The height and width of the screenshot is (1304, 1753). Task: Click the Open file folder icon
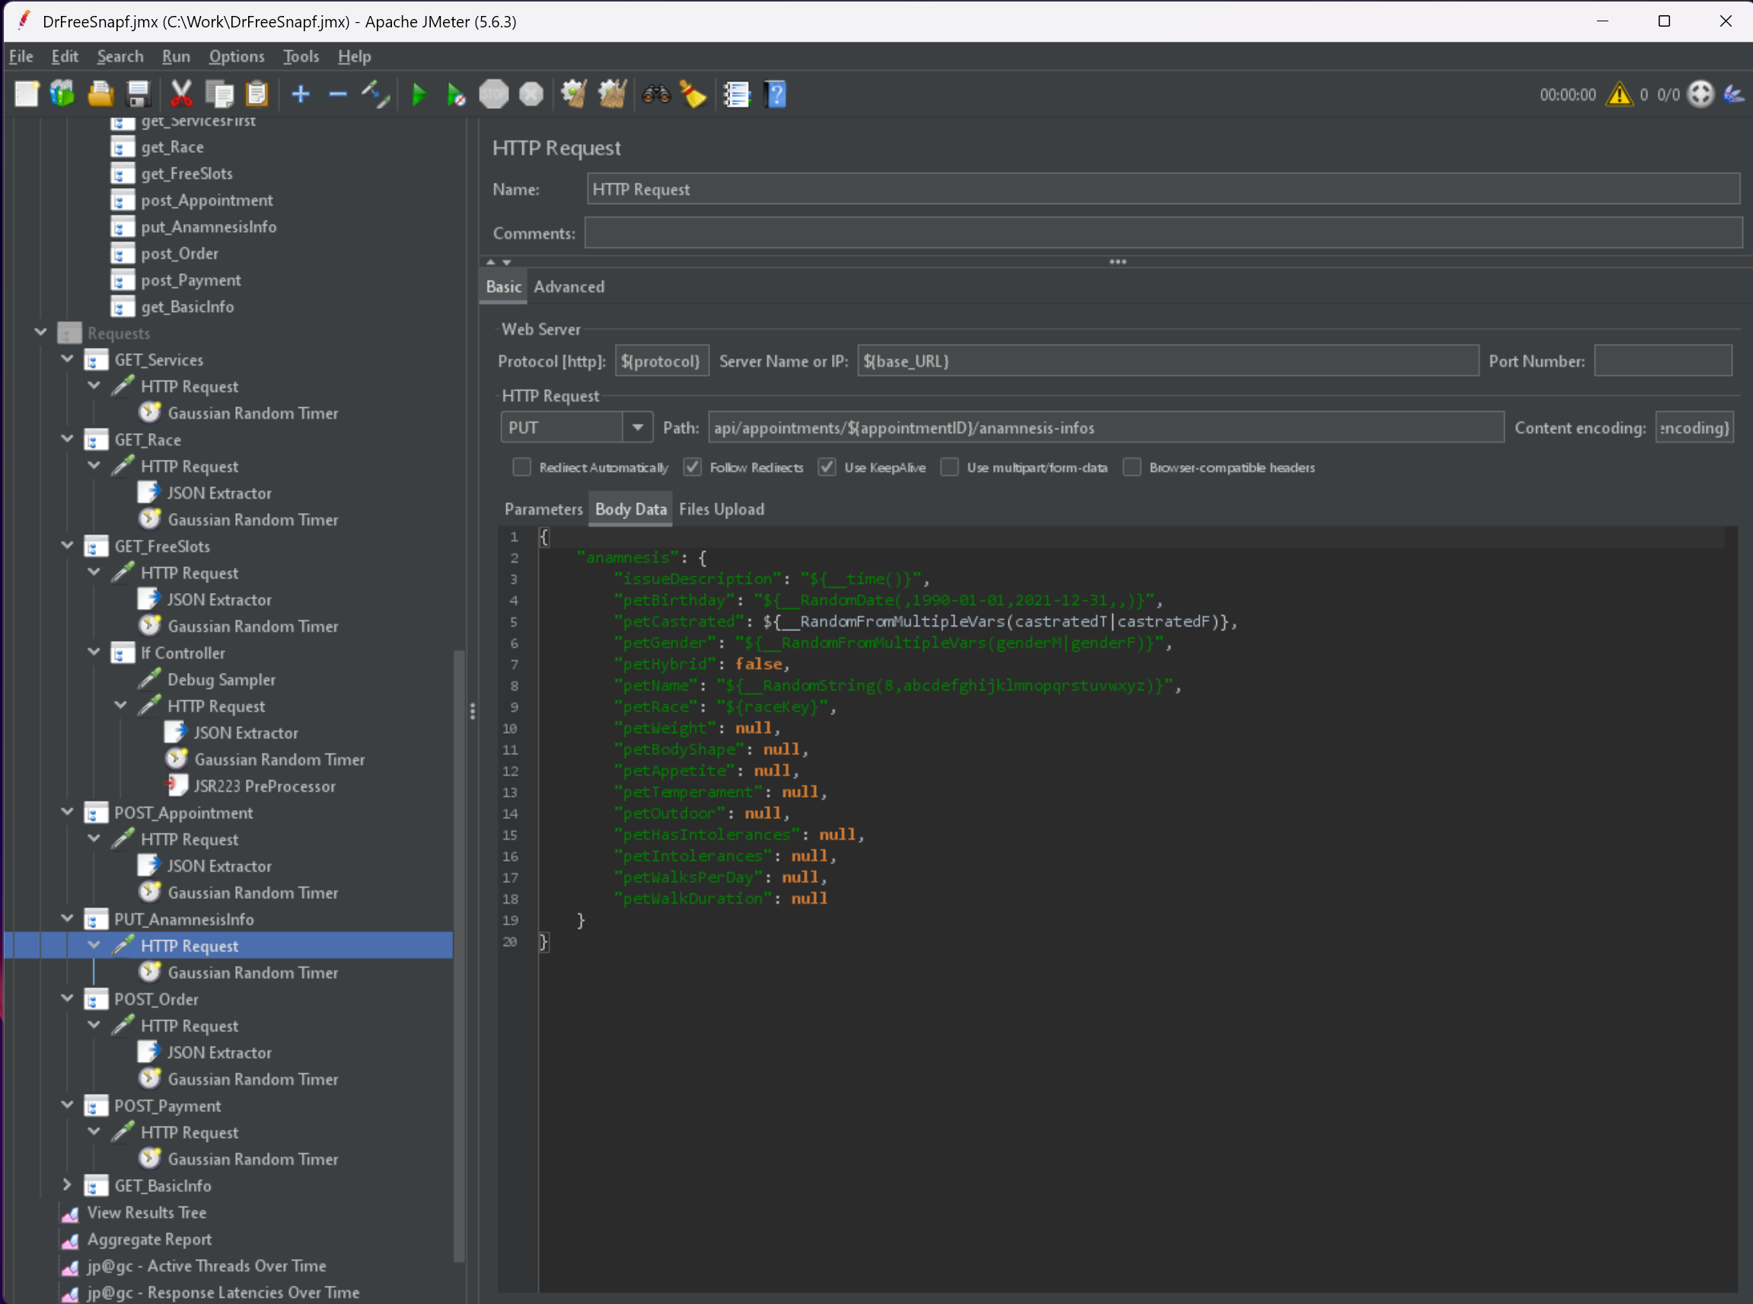(100, 94)
